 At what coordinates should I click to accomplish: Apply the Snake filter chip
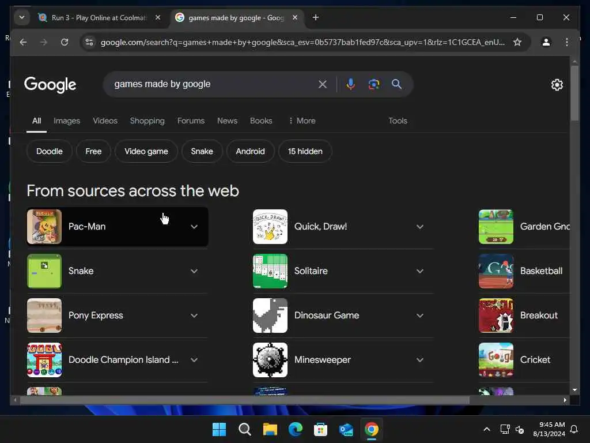click(x=202, y=152)
